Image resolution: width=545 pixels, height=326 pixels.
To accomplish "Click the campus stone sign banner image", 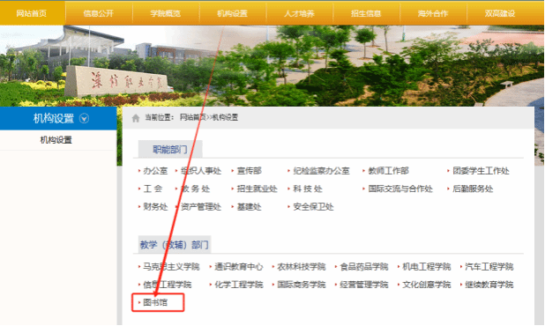I will click(x=119, y=82).
